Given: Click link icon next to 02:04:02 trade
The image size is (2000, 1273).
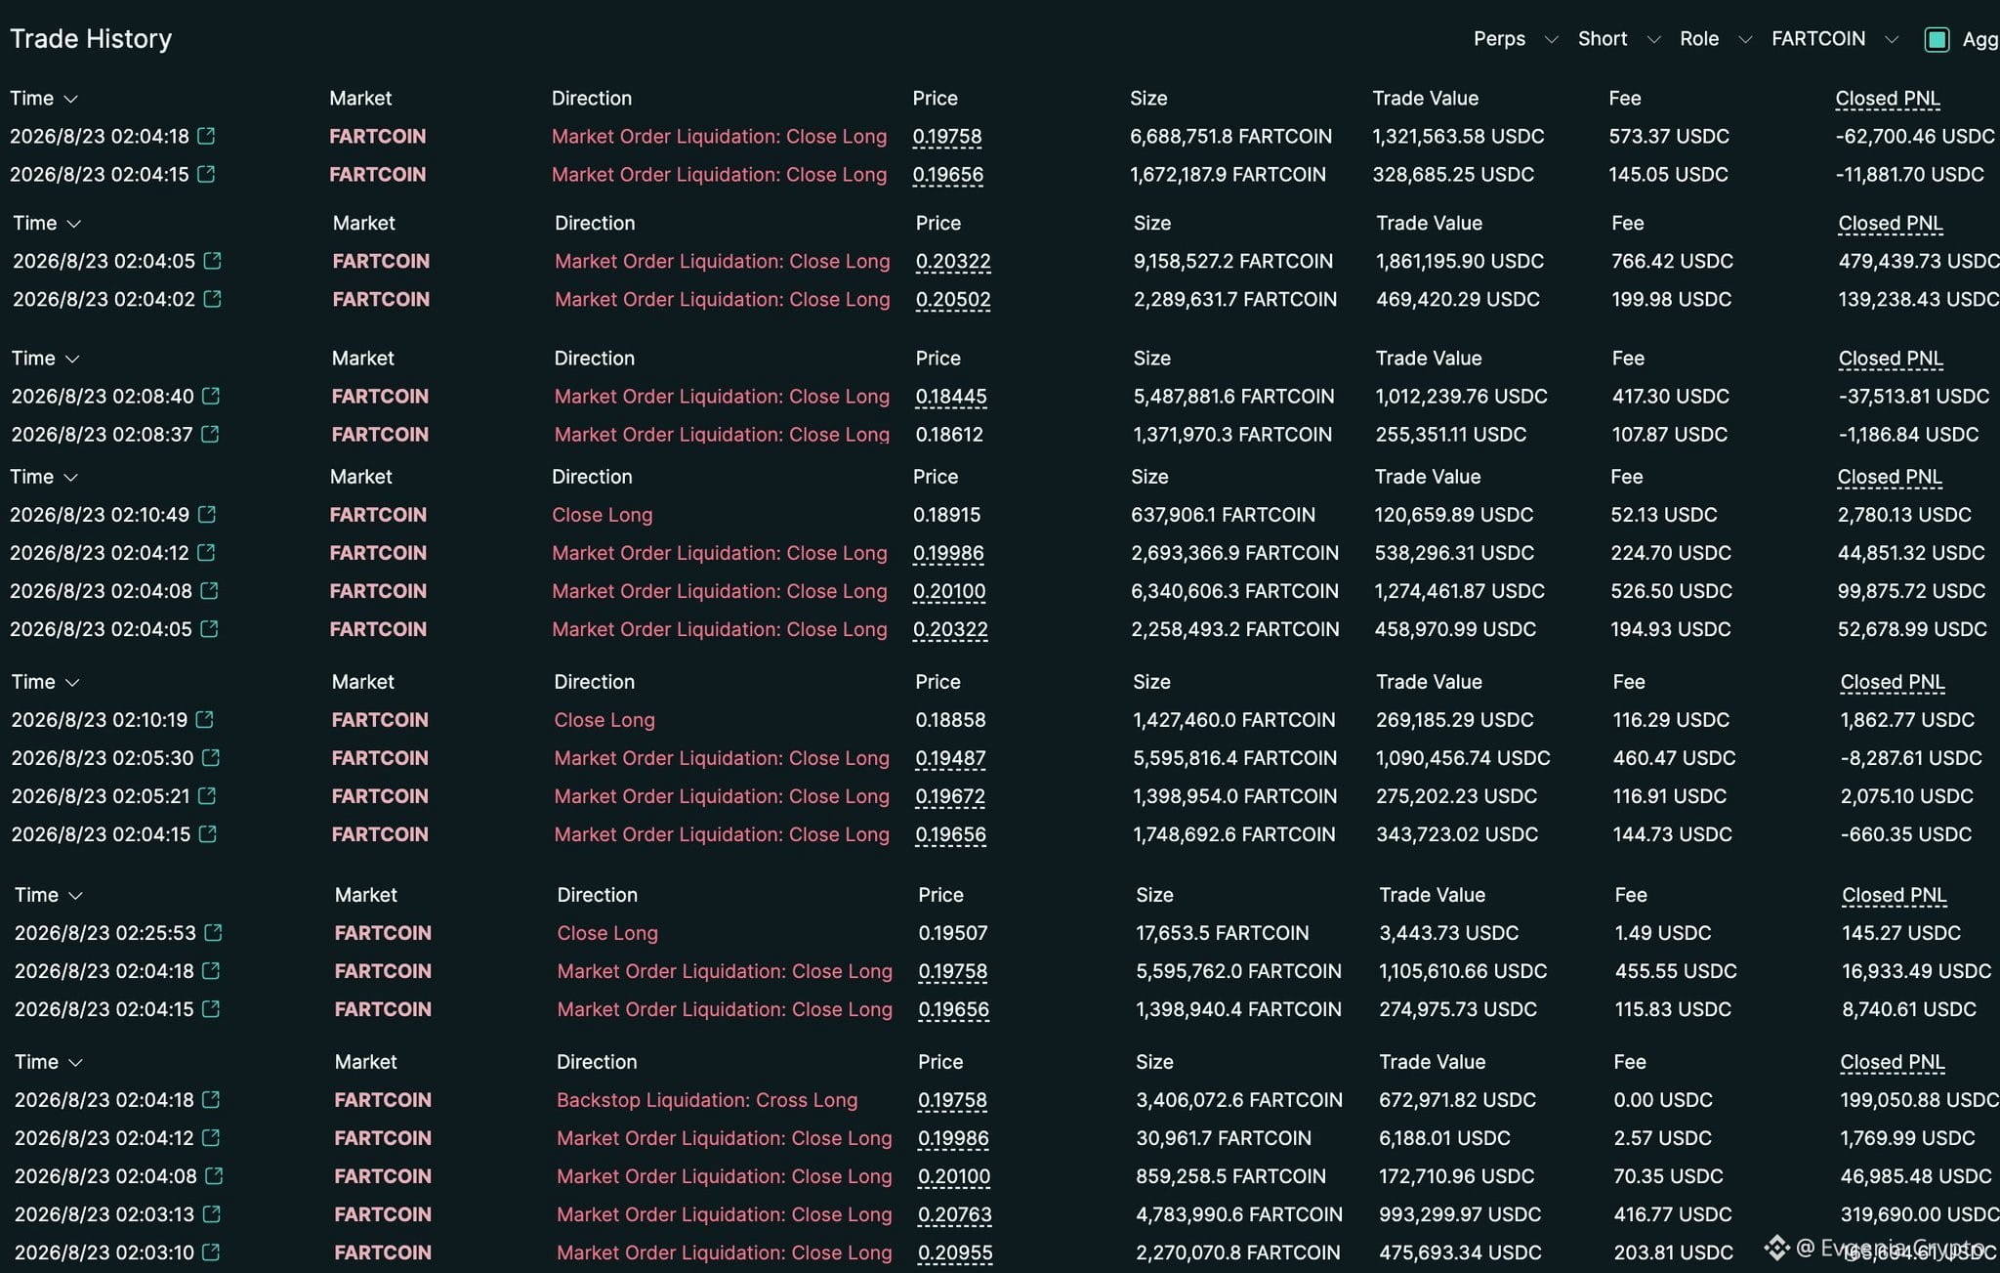Looking at the screenshot, I should 213,298.
